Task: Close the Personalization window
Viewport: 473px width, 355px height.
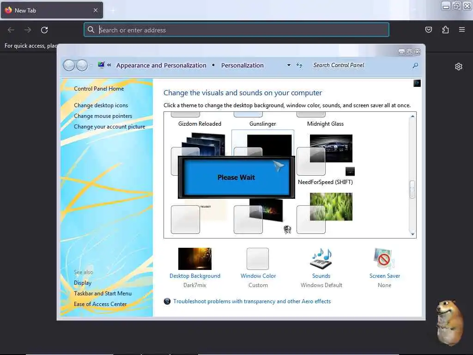Action: click(x=417, y=52)
